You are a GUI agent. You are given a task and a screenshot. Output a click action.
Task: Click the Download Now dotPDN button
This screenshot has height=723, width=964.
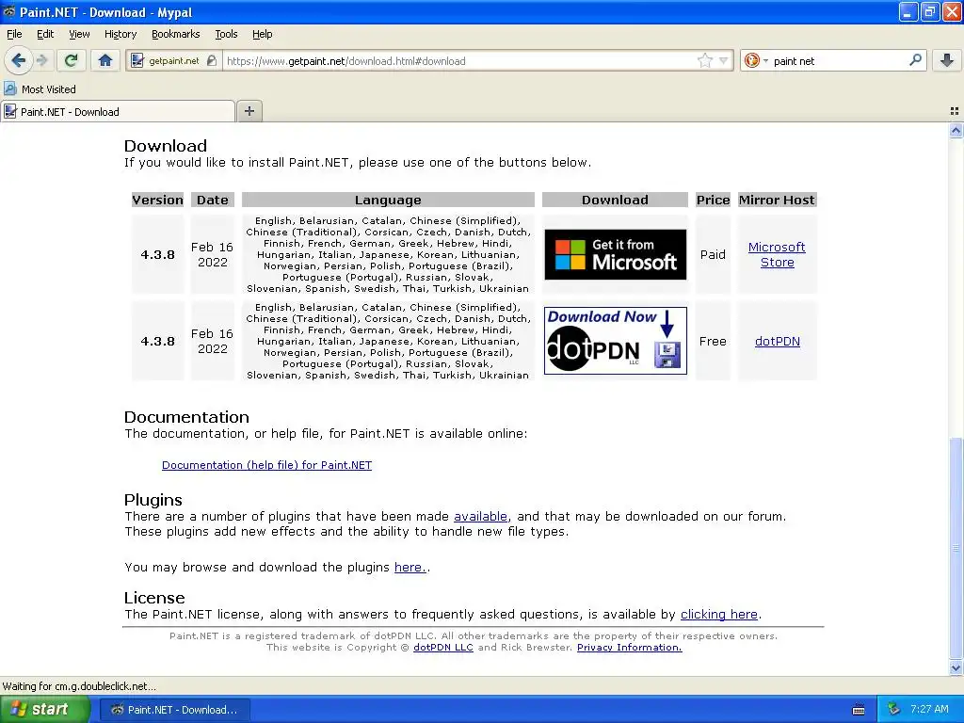(616, 341)
